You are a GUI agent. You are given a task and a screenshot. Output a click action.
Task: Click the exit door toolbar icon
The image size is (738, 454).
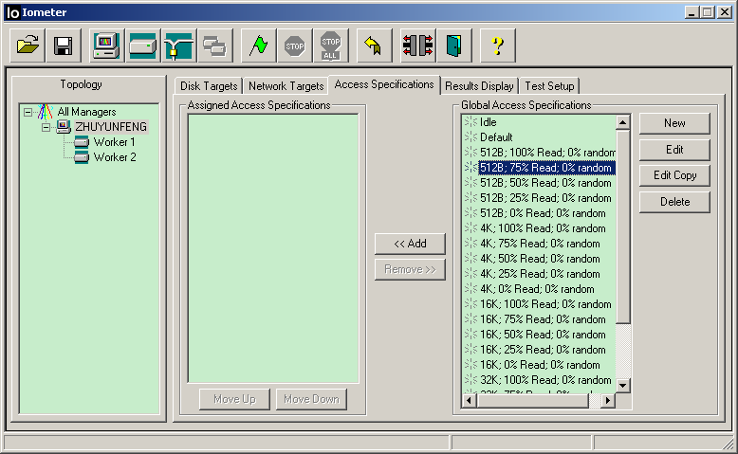tap(454, 45)
